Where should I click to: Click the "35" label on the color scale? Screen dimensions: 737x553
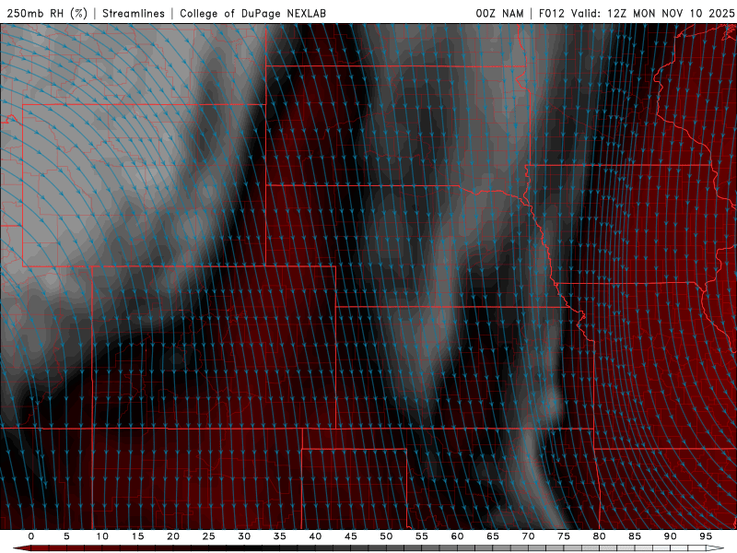[x=280, y=536]
